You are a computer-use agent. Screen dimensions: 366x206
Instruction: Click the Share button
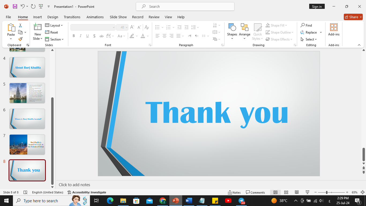click(353, 17)
